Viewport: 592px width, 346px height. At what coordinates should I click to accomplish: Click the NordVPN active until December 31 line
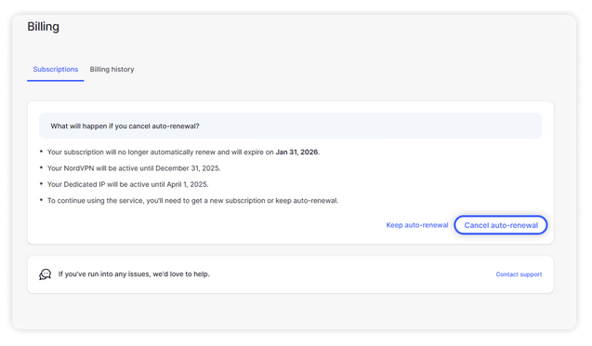click(134, 168)
